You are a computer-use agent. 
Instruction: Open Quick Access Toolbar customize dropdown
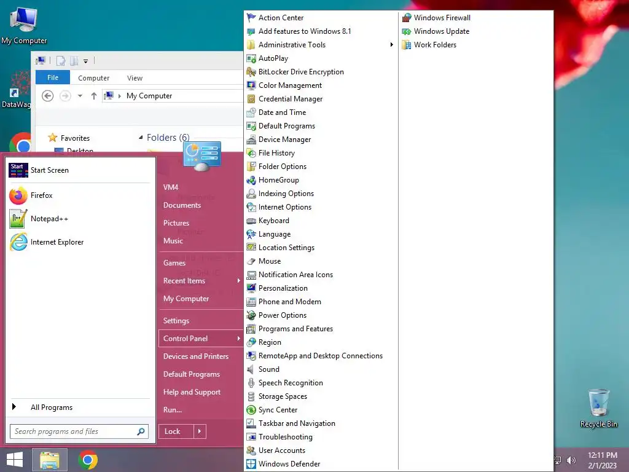click(x=85, y=61)
